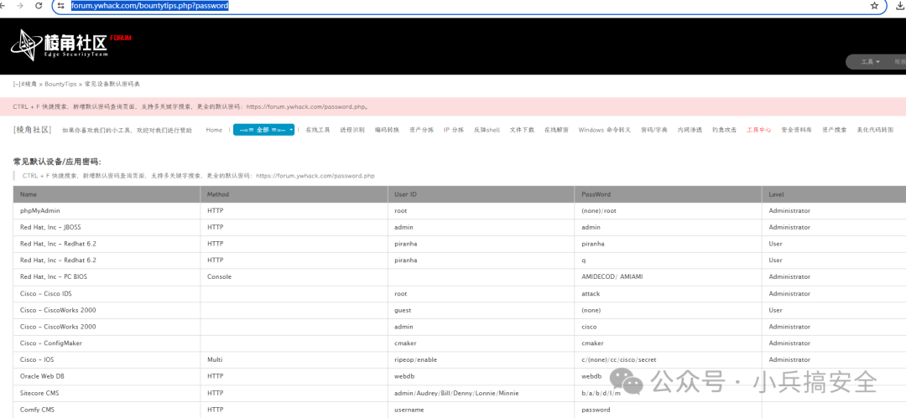Click the browser forward arrow
The height and width of the screenshot is (418, 906).
pos(21,5)
